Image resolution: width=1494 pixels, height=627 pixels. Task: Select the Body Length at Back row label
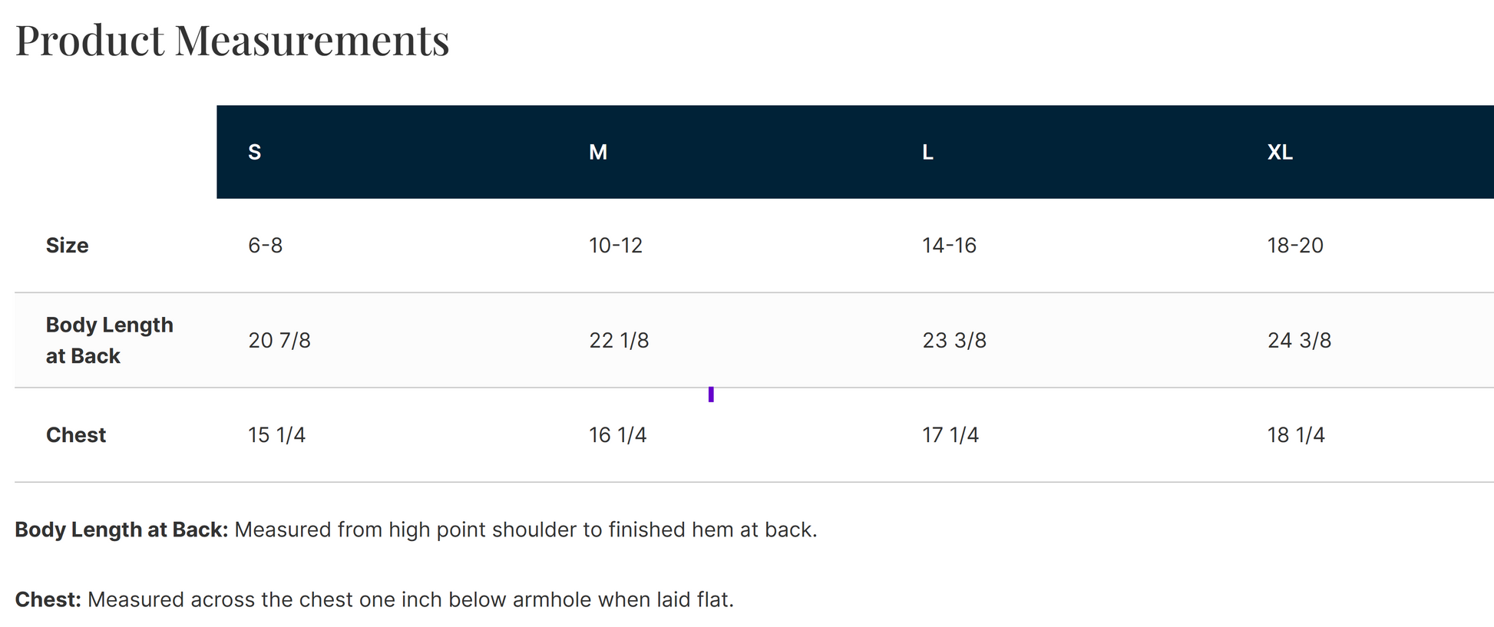[109, 340]
